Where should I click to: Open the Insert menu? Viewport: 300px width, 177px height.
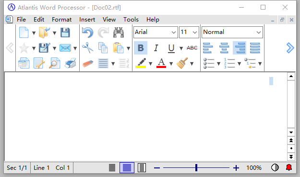pos(87,20)
